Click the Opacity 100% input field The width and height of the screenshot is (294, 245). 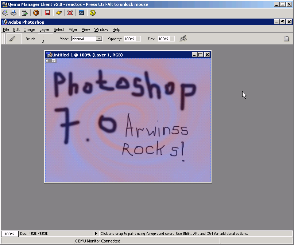coord(130,39)
